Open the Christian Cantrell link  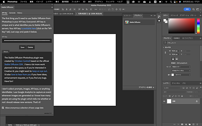click(x=22, y=61)
